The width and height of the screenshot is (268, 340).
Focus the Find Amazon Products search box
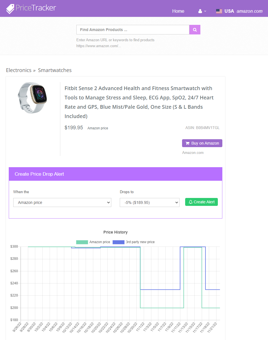point(133,30)
